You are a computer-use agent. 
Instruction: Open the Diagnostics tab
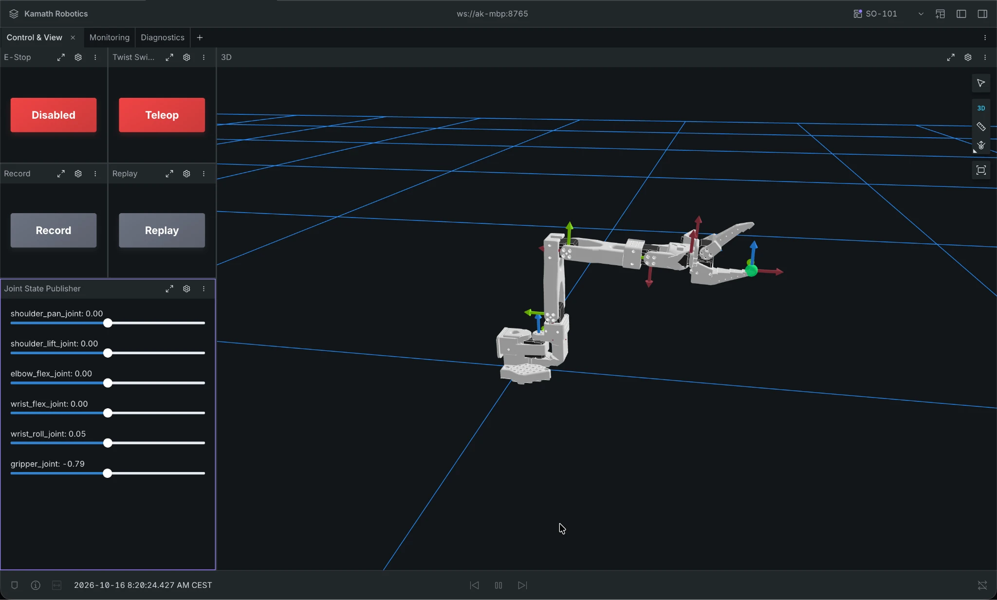pos(163,37)
